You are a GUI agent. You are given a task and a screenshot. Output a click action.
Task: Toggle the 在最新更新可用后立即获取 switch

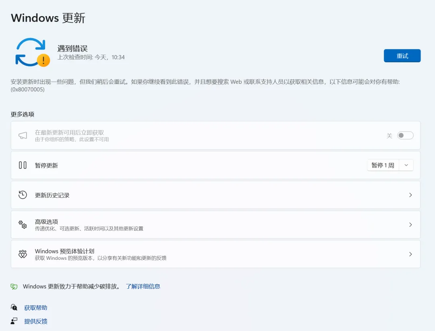click(x=405, y=135)
